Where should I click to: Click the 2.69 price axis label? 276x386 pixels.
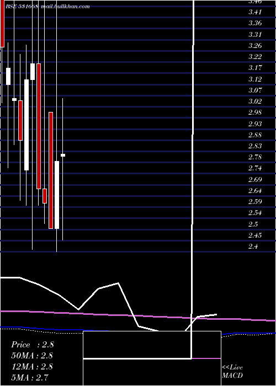point(255,179)
